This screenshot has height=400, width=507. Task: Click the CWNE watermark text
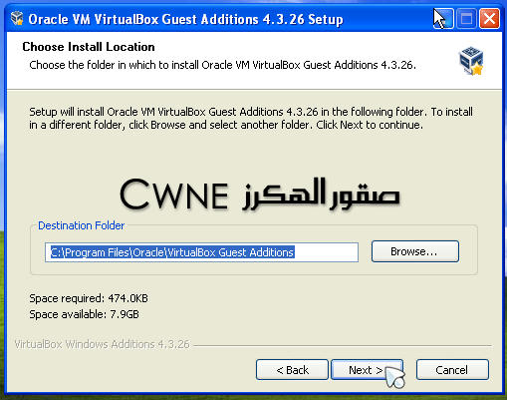pos(174,195)
